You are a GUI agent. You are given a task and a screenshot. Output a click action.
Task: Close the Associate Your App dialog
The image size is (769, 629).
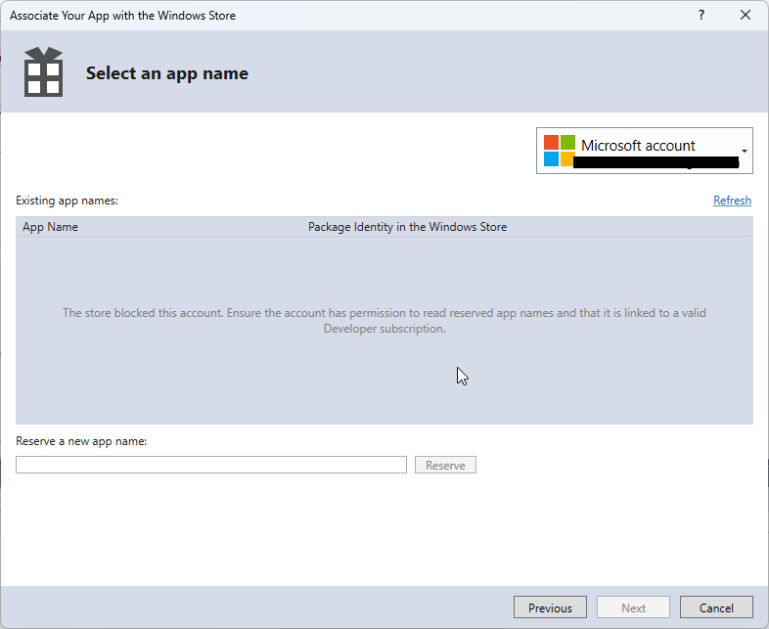tap(745, 16)
